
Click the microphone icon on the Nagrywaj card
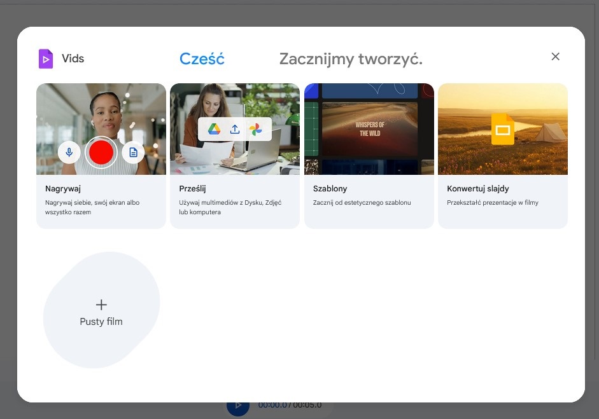(x=69, y=153)
